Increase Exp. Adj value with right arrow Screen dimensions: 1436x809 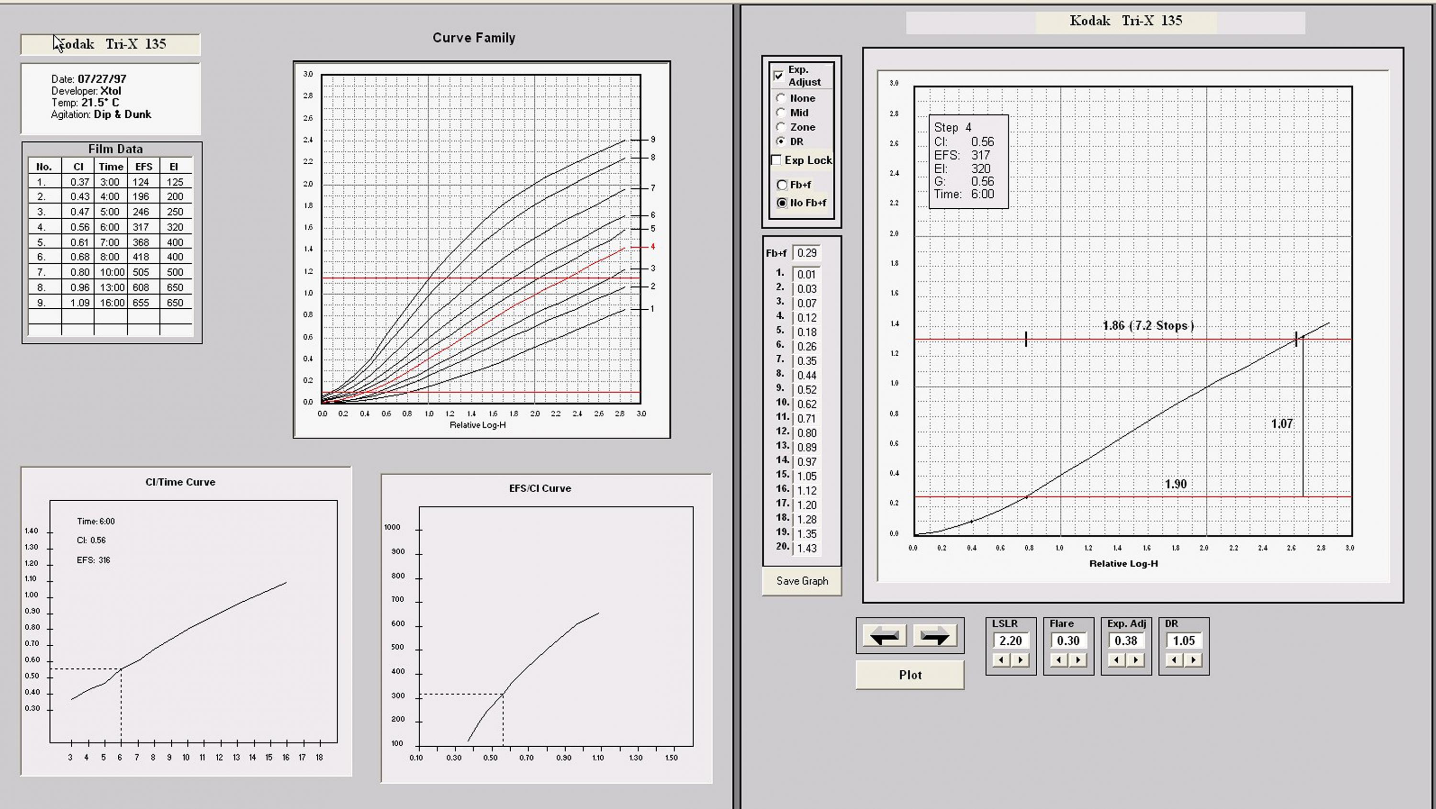pos(1136,660)
